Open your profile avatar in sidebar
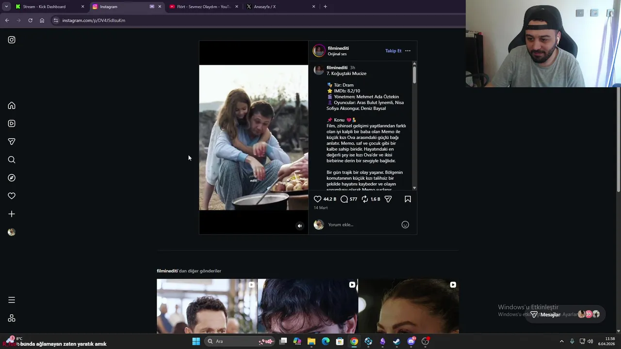 [12, 232]
